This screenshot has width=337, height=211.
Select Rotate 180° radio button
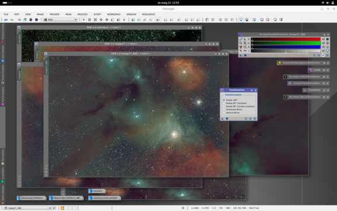[x=223, y=100]
